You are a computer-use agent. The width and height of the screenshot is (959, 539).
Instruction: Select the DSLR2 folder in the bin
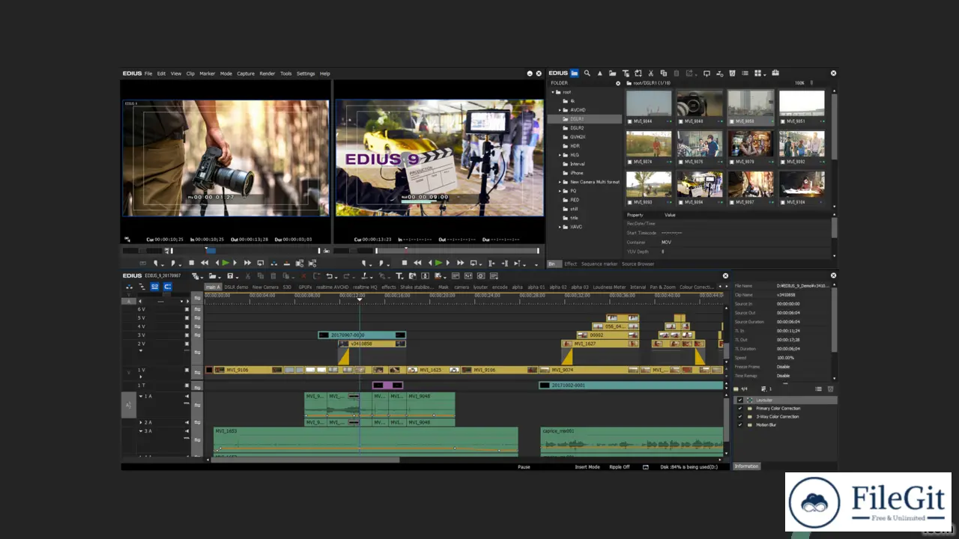coord(577,128)
